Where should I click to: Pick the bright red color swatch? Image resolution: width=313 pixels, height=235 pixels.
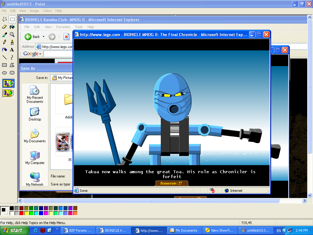22,213
